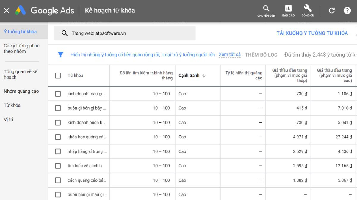357x200 pixels.
Task: Click the Trang web: atpsoftware.vn search field
Action: pos(131,33)
